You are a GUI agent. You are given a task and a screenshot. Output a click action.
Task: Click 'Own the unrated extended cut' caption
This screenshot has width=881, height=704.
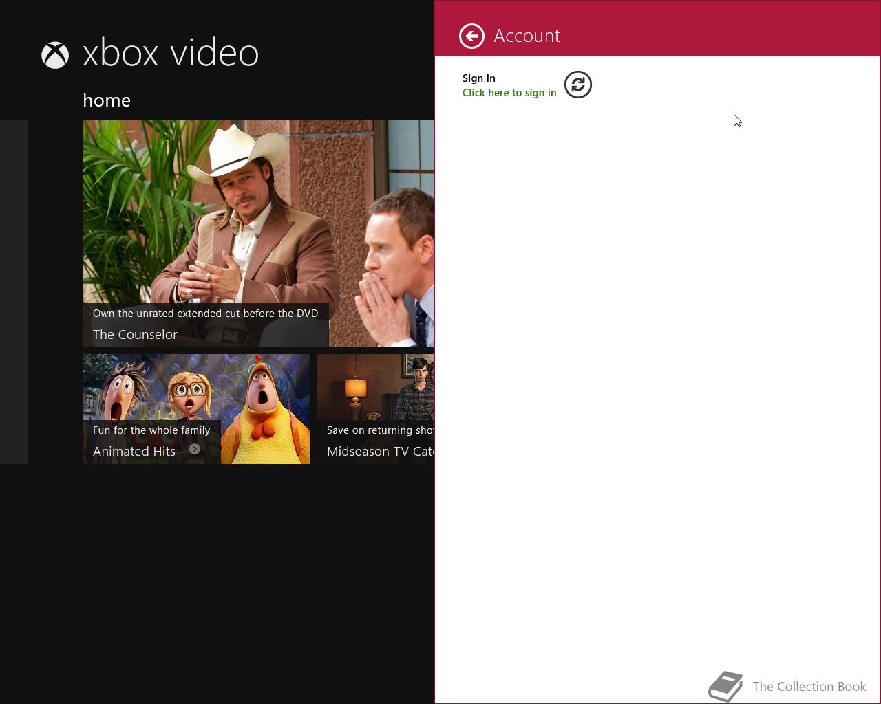pos(205,313)
